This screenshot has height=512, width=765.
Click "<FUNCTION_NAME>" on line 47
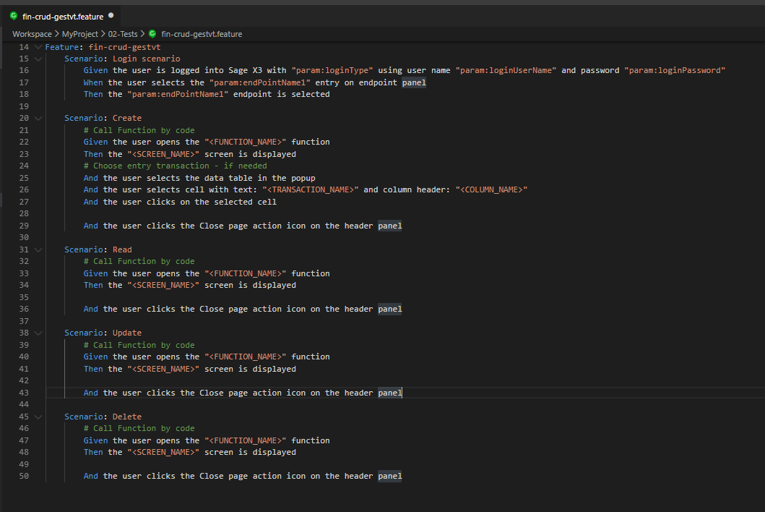246,440
